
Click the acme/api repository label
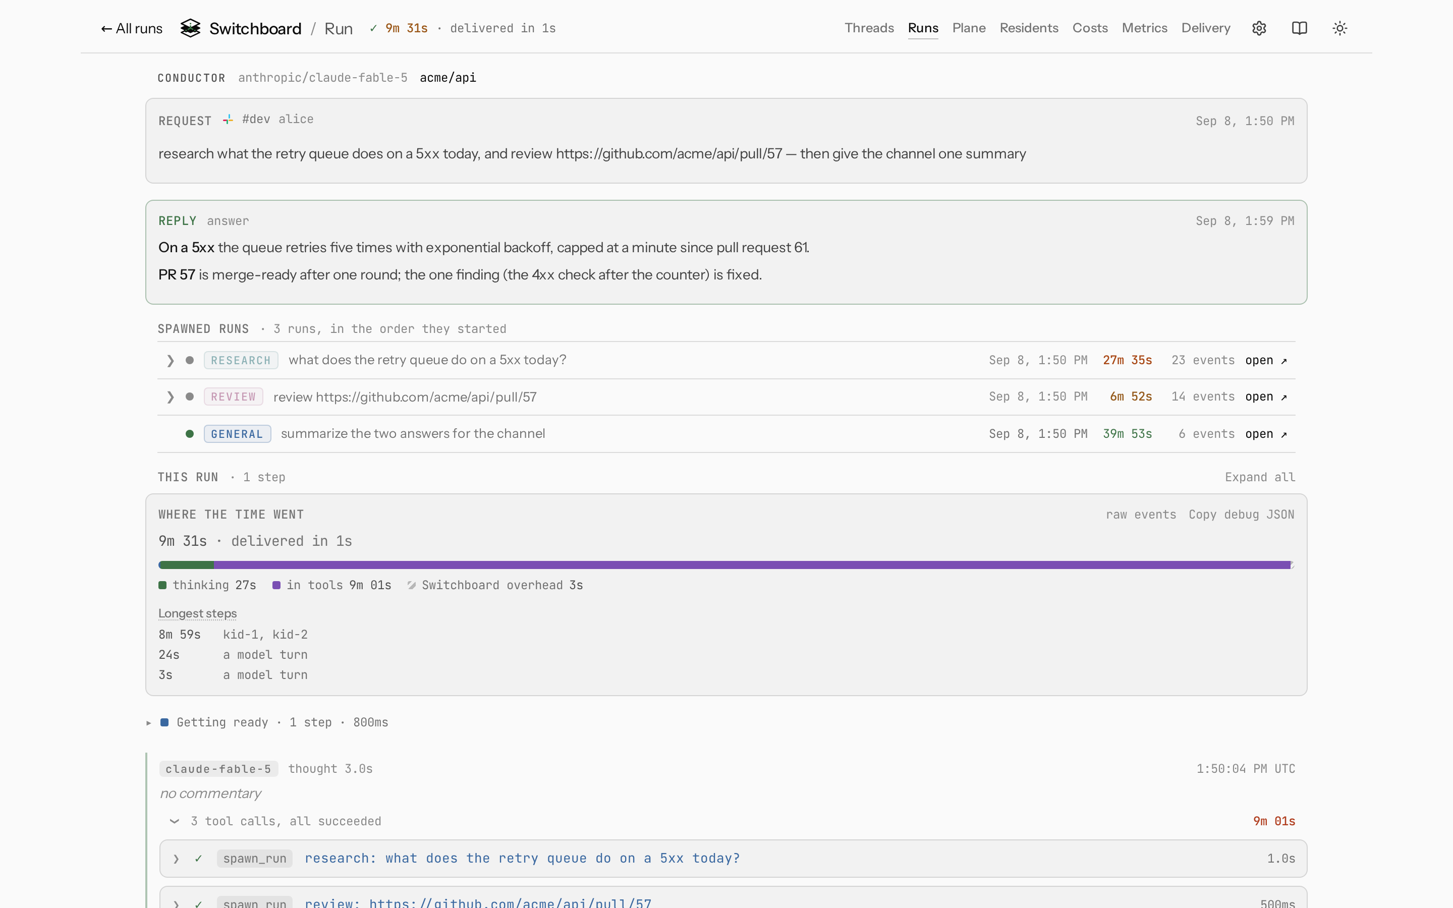448,78
